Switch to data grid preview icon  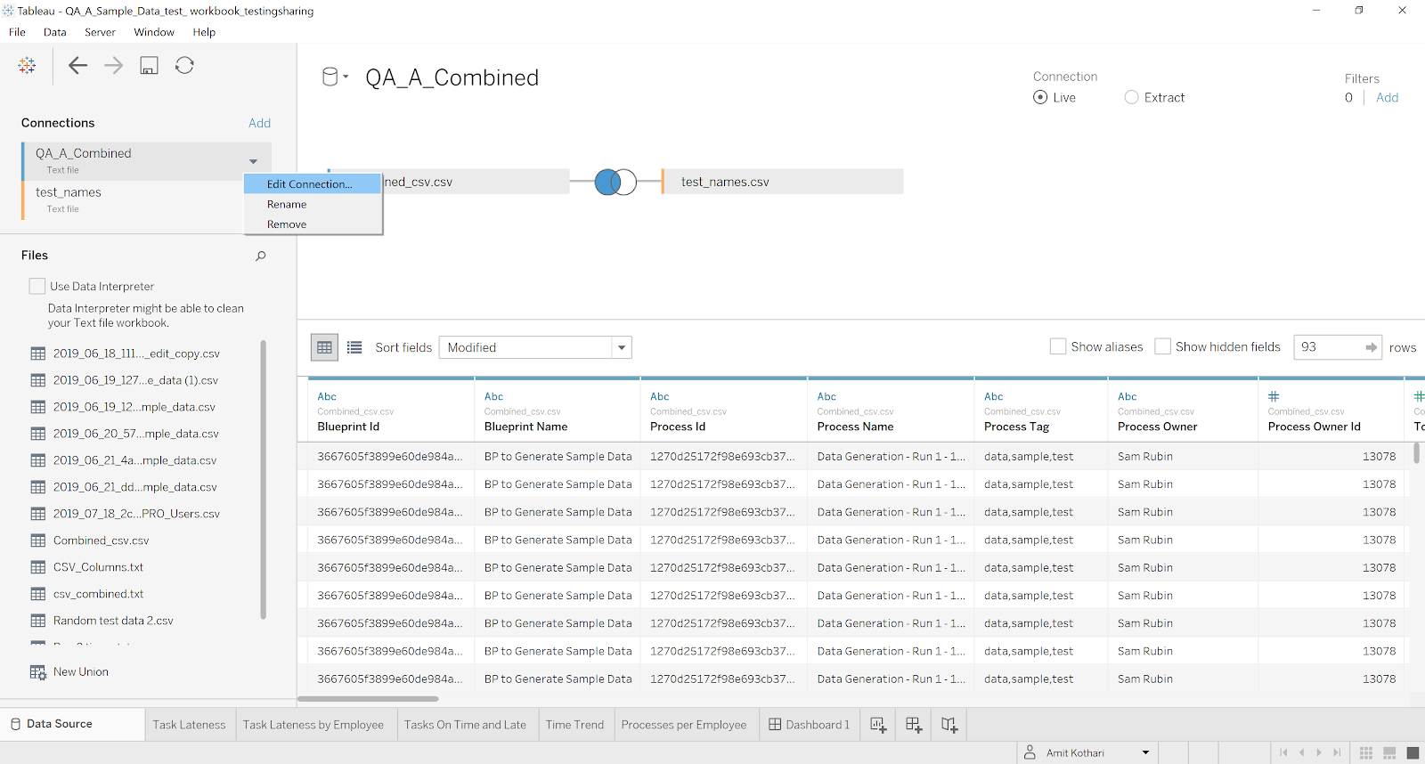pos(324,347)
